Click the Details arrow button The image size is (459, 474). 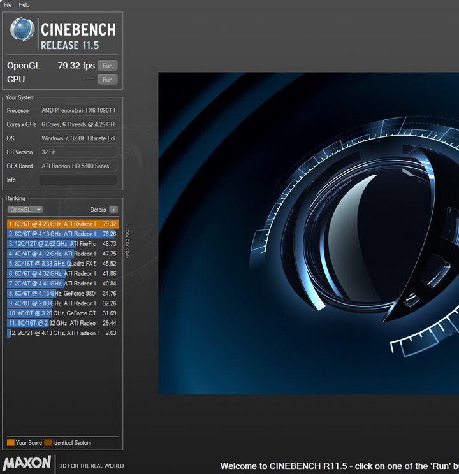(x=113, y=210)
